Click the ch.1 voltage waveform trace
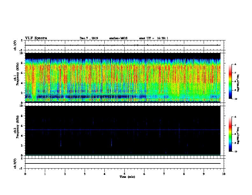 click(x=123, y=45)
